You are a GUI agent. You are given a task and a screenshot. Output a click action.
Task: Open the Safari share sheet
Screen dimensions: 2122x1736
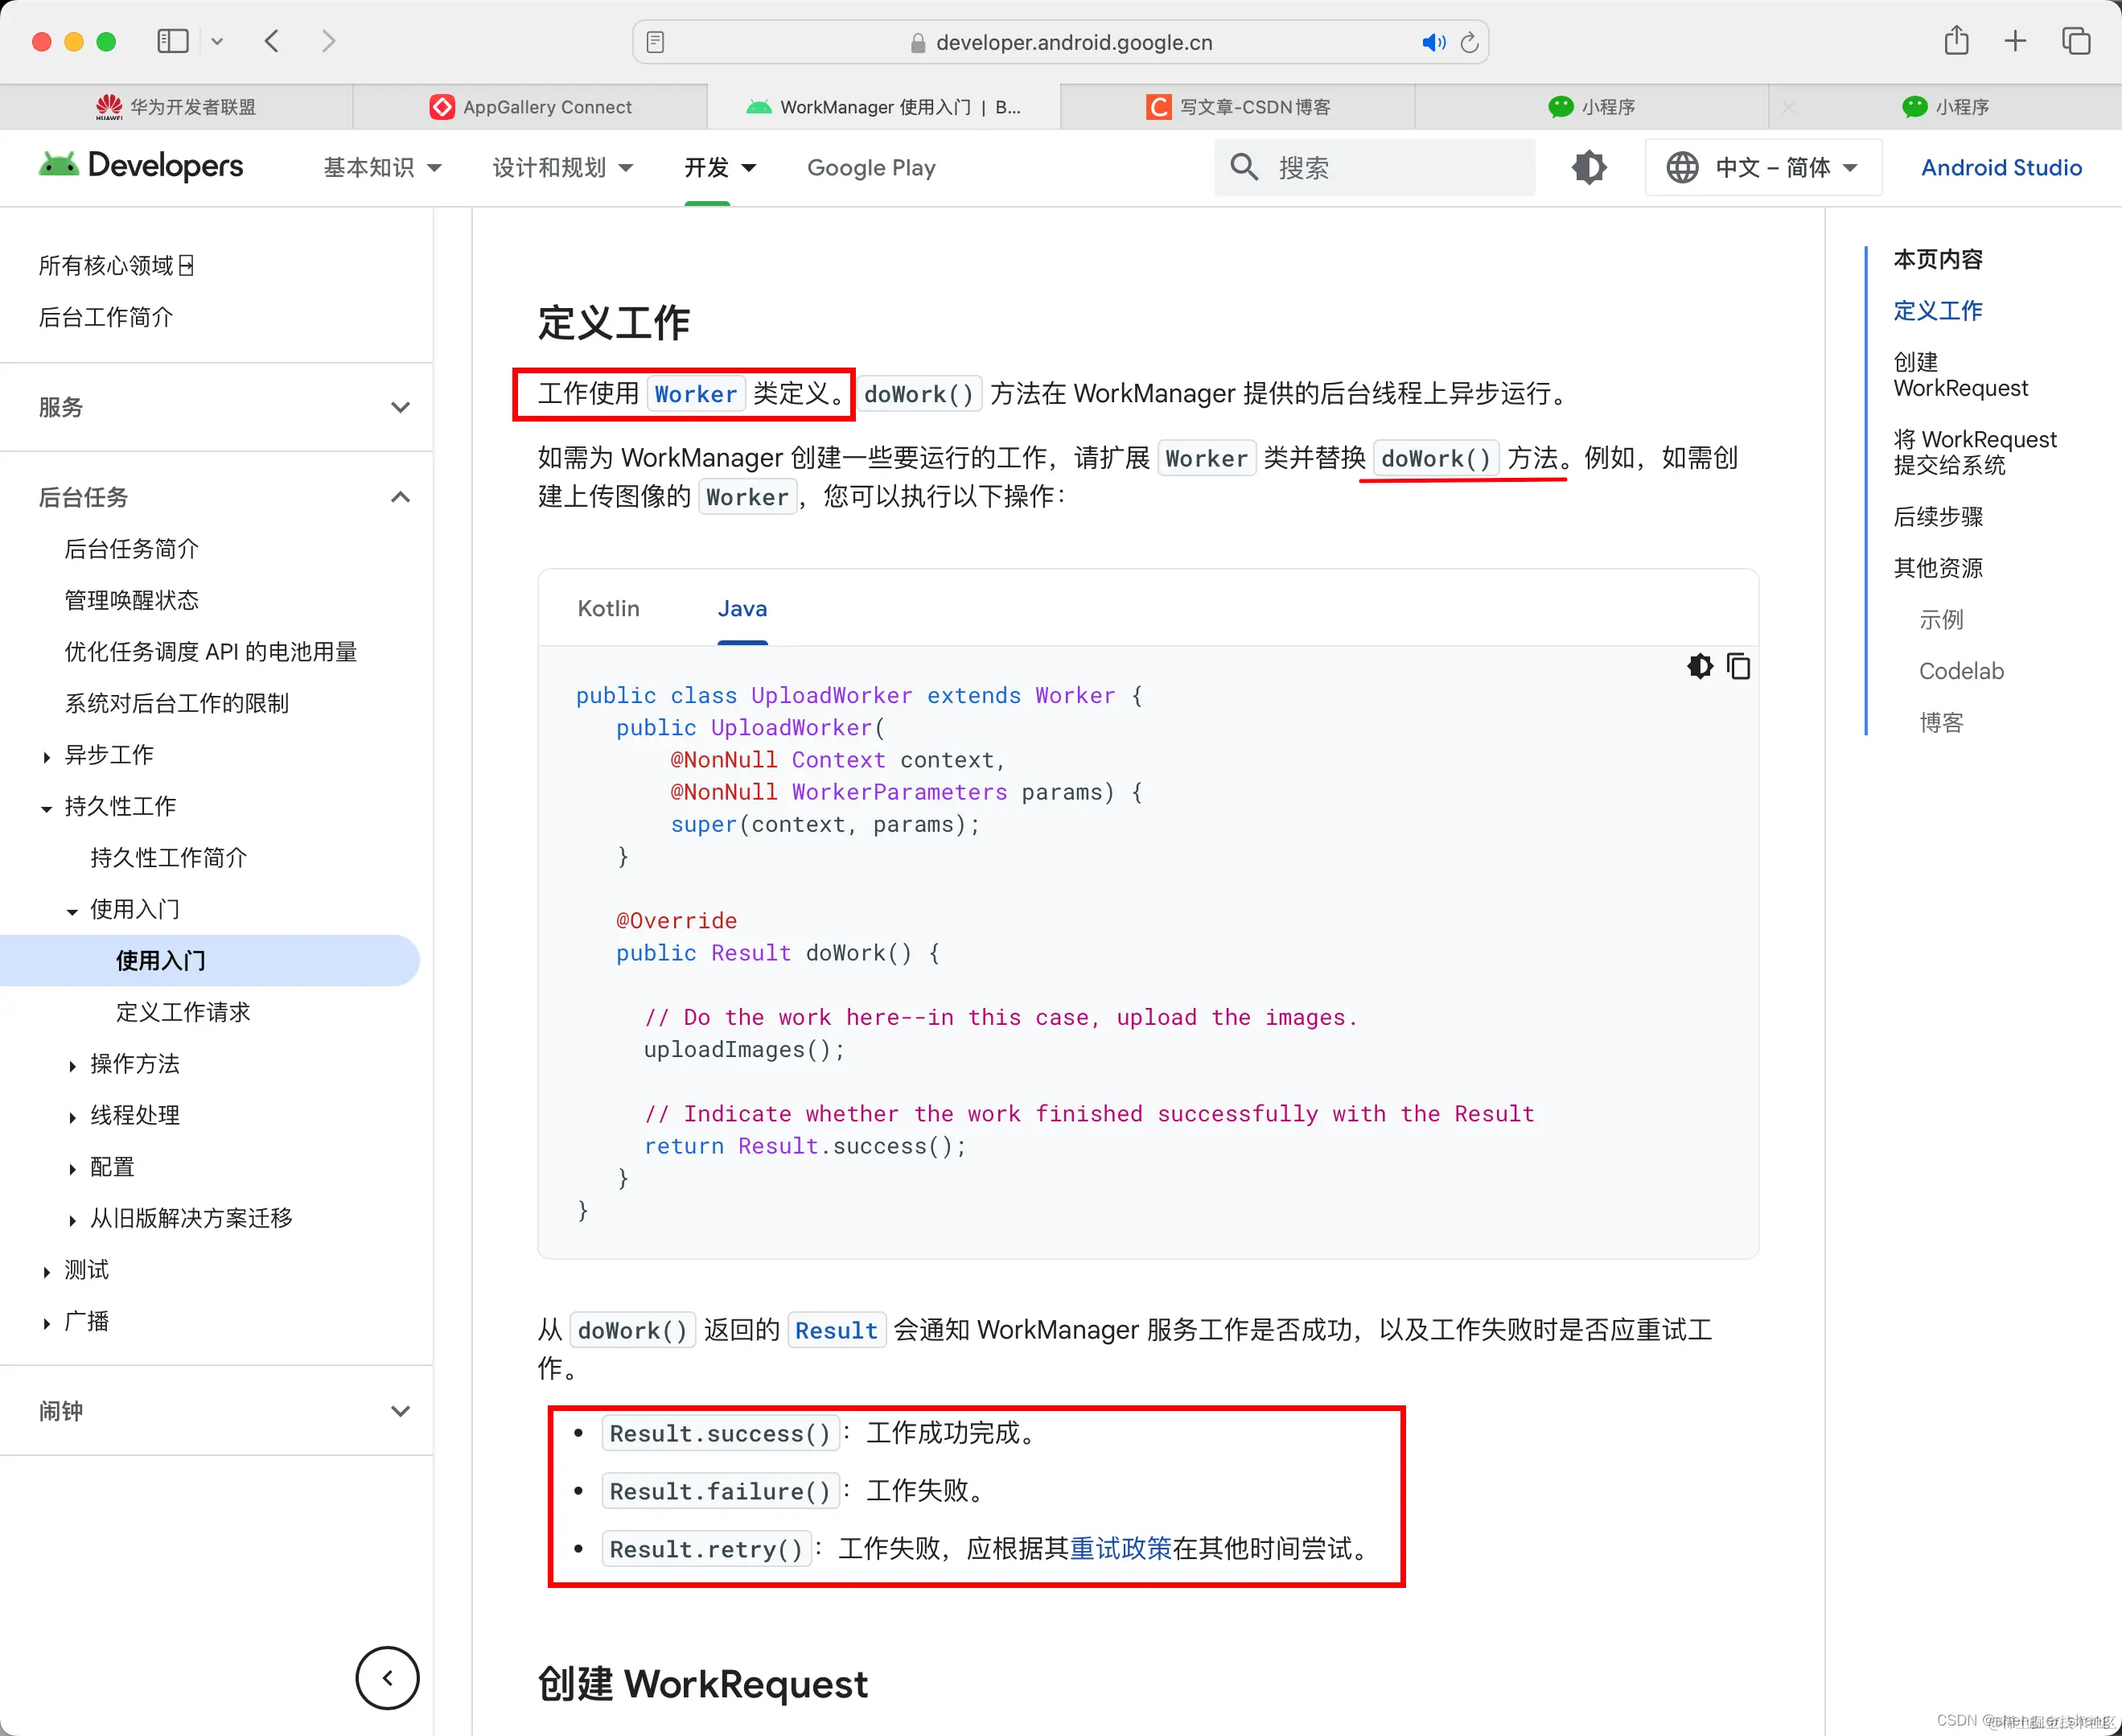point(1957,41)
